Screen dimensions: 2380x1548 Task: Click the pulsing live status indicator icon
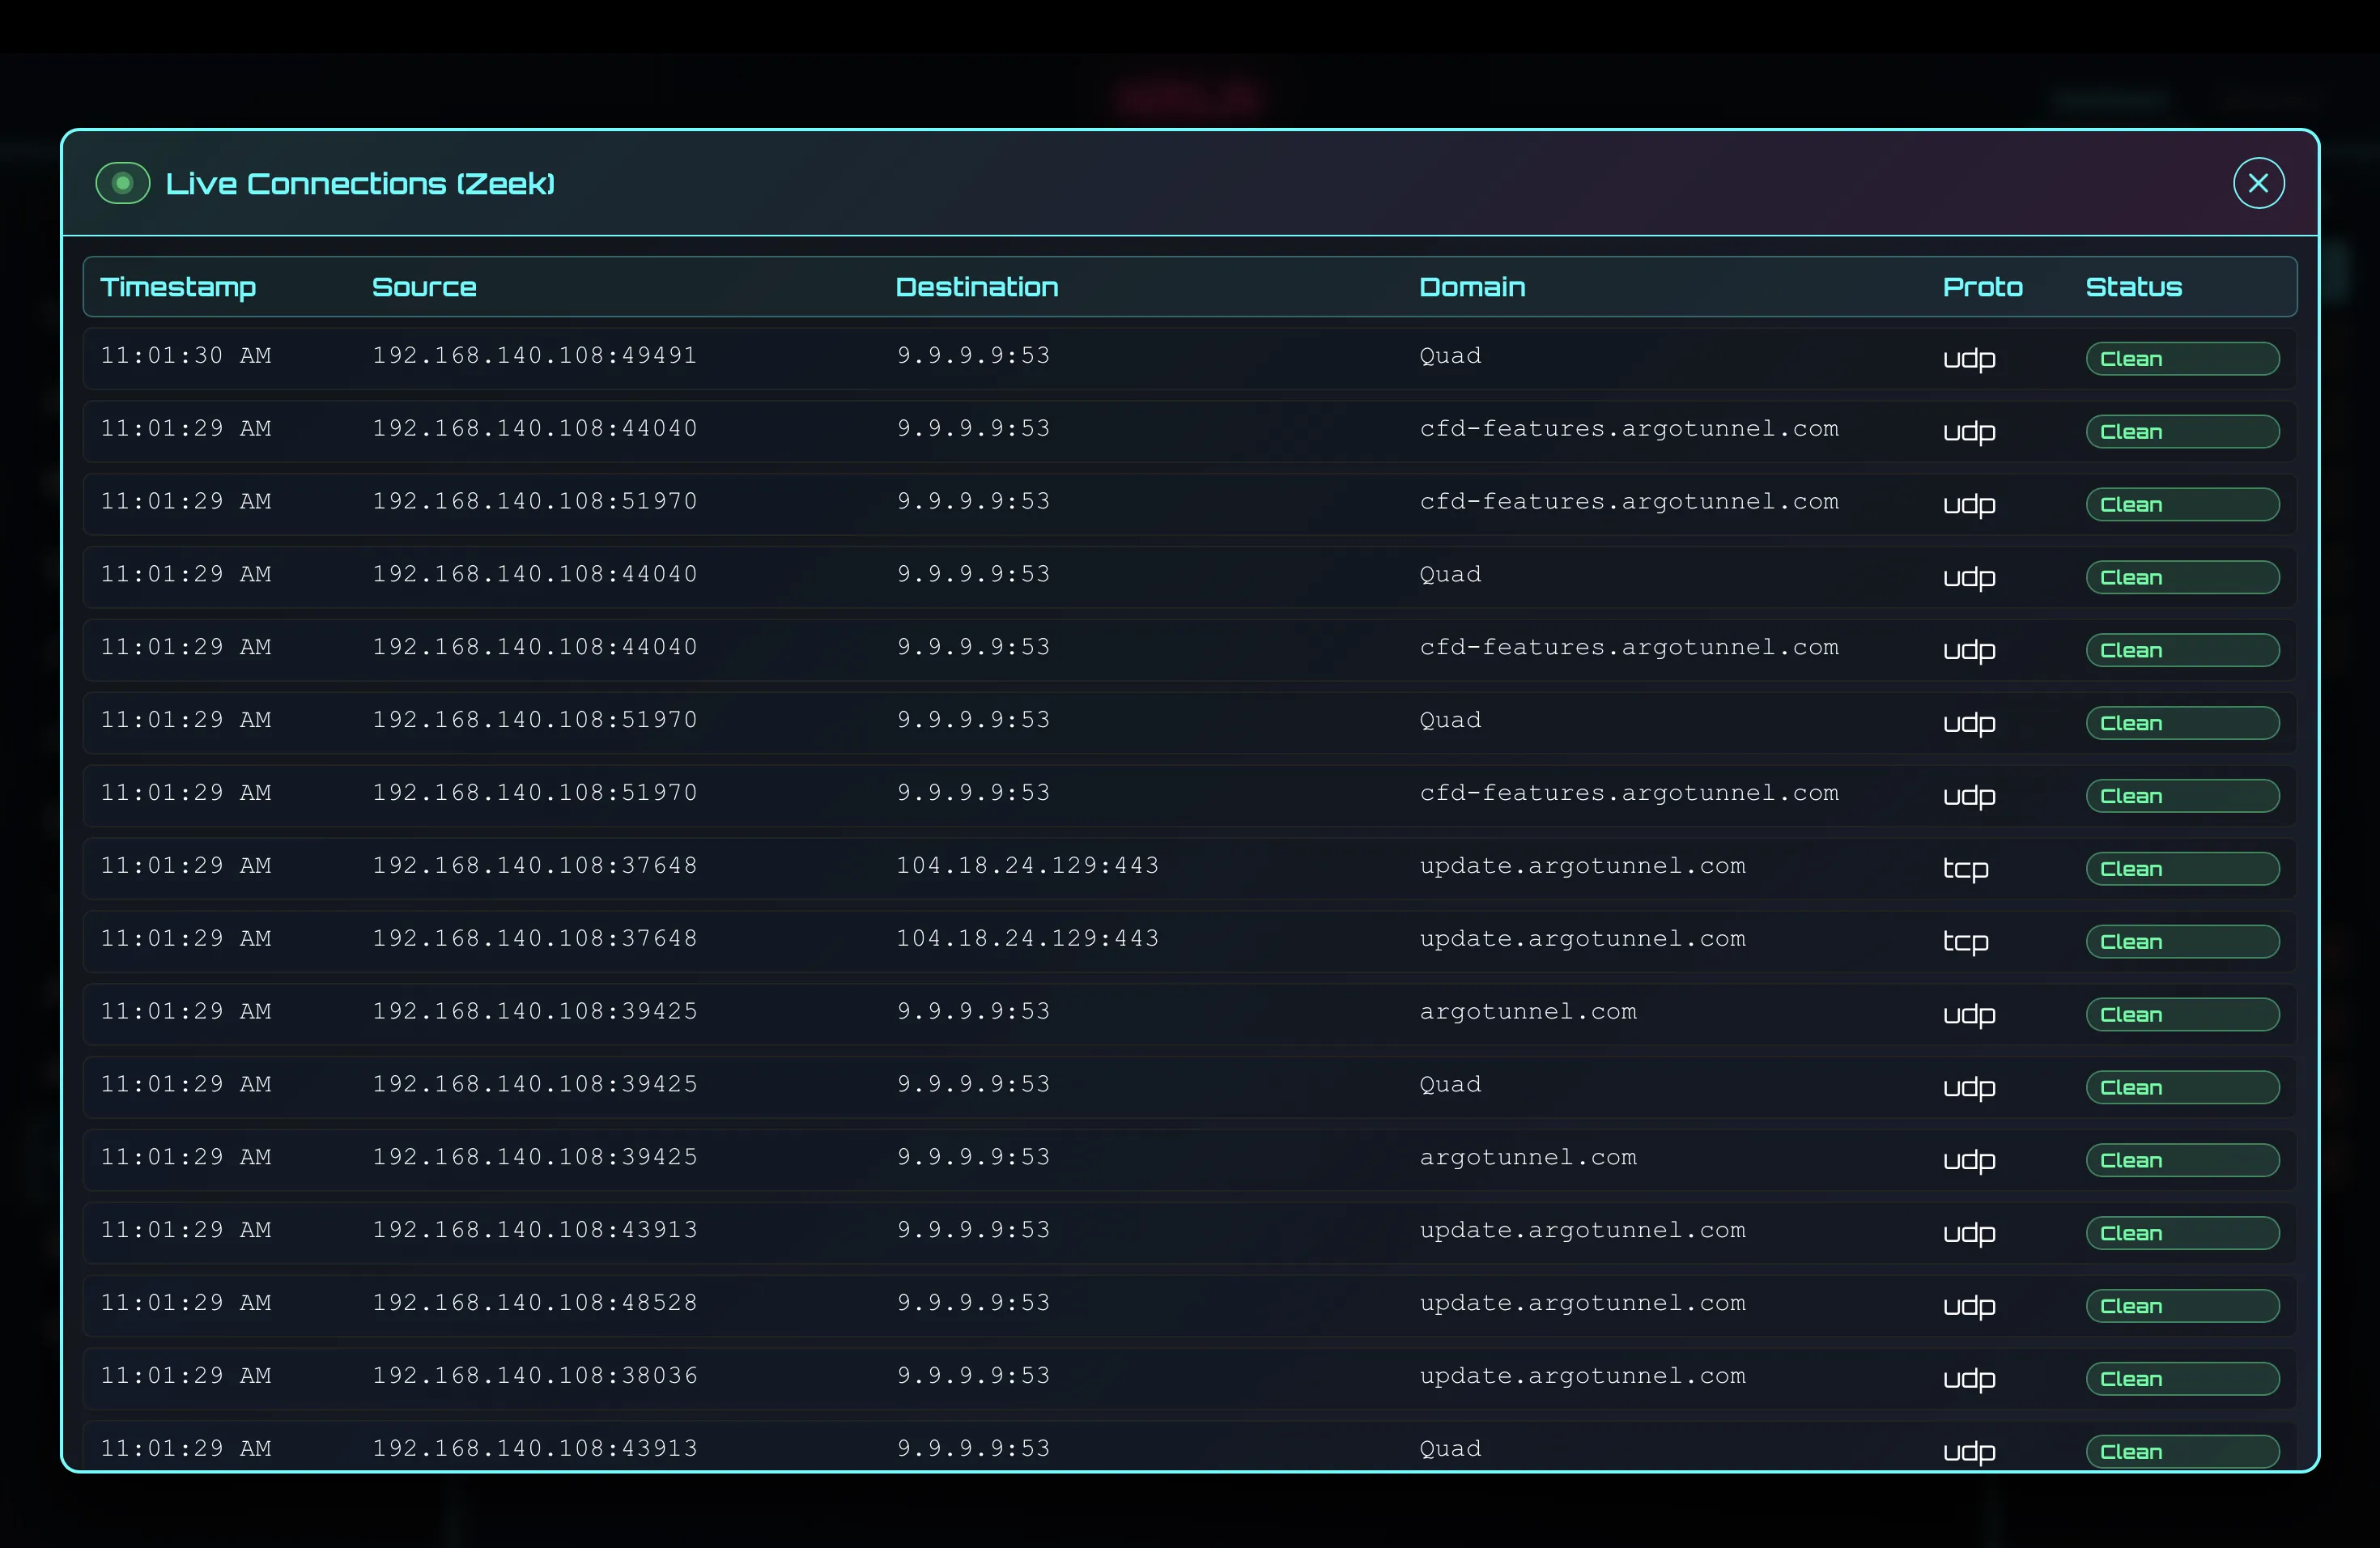[x=122, y=182]
